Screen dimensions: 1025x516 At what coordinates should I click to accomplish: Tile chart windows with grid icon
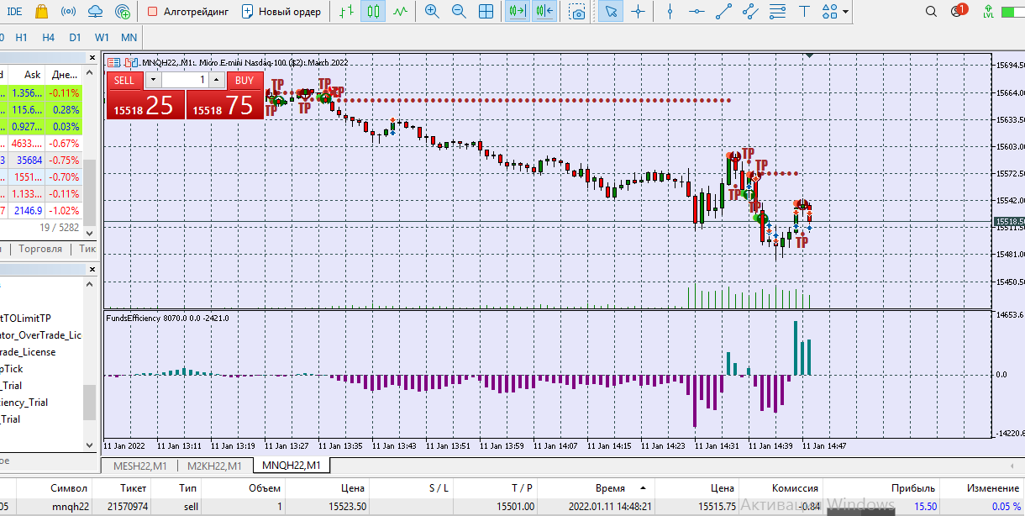(x=486, y=12)
